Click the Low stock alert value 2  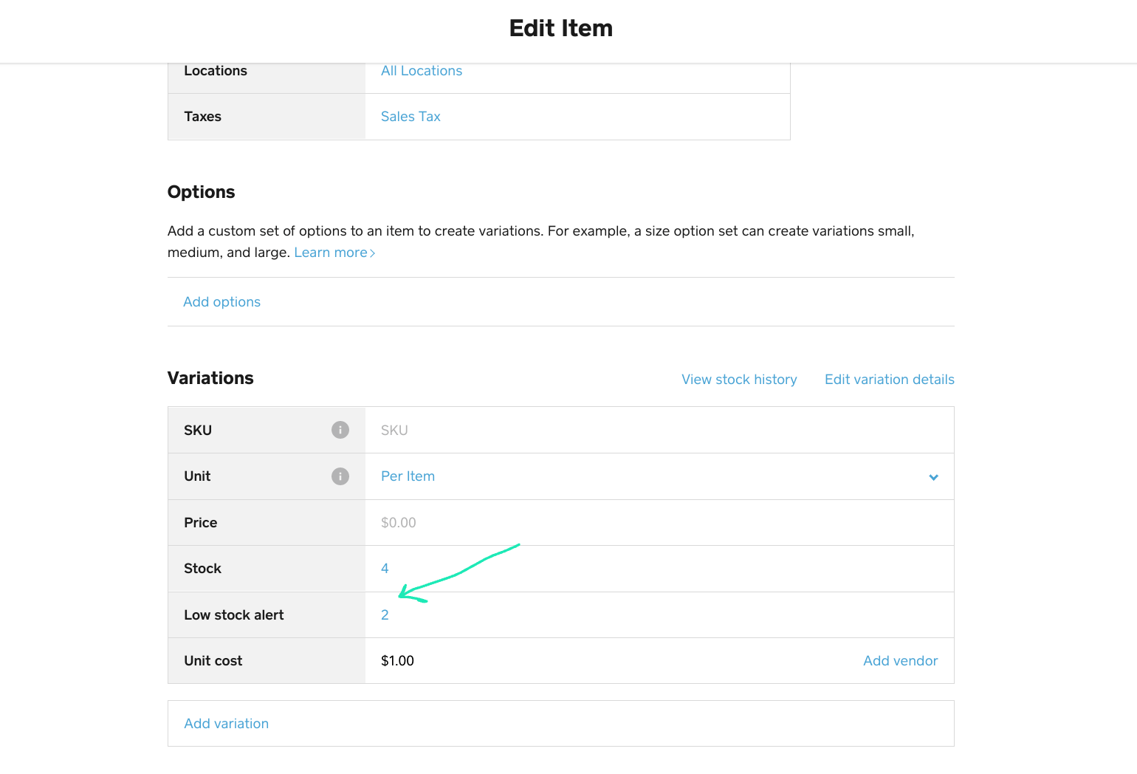tap(385, 615)
